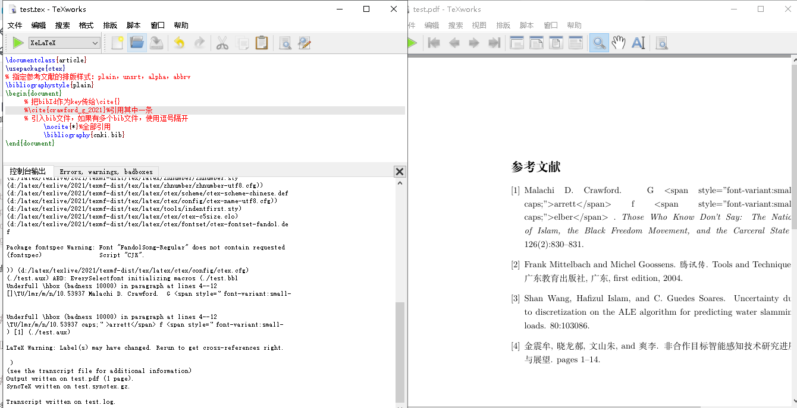Go to first page in PDF viewer
797x408 pixels.
click(x=434, y=43)
